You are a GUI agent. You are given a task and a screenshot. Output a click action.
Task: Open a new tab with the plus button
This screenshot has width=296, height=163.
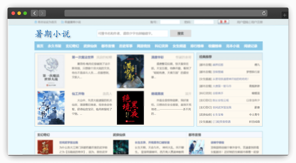[285, 15]
